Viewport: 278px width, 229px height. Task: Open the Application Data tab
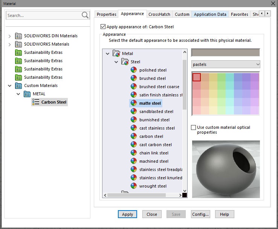(x=210, y=14)
